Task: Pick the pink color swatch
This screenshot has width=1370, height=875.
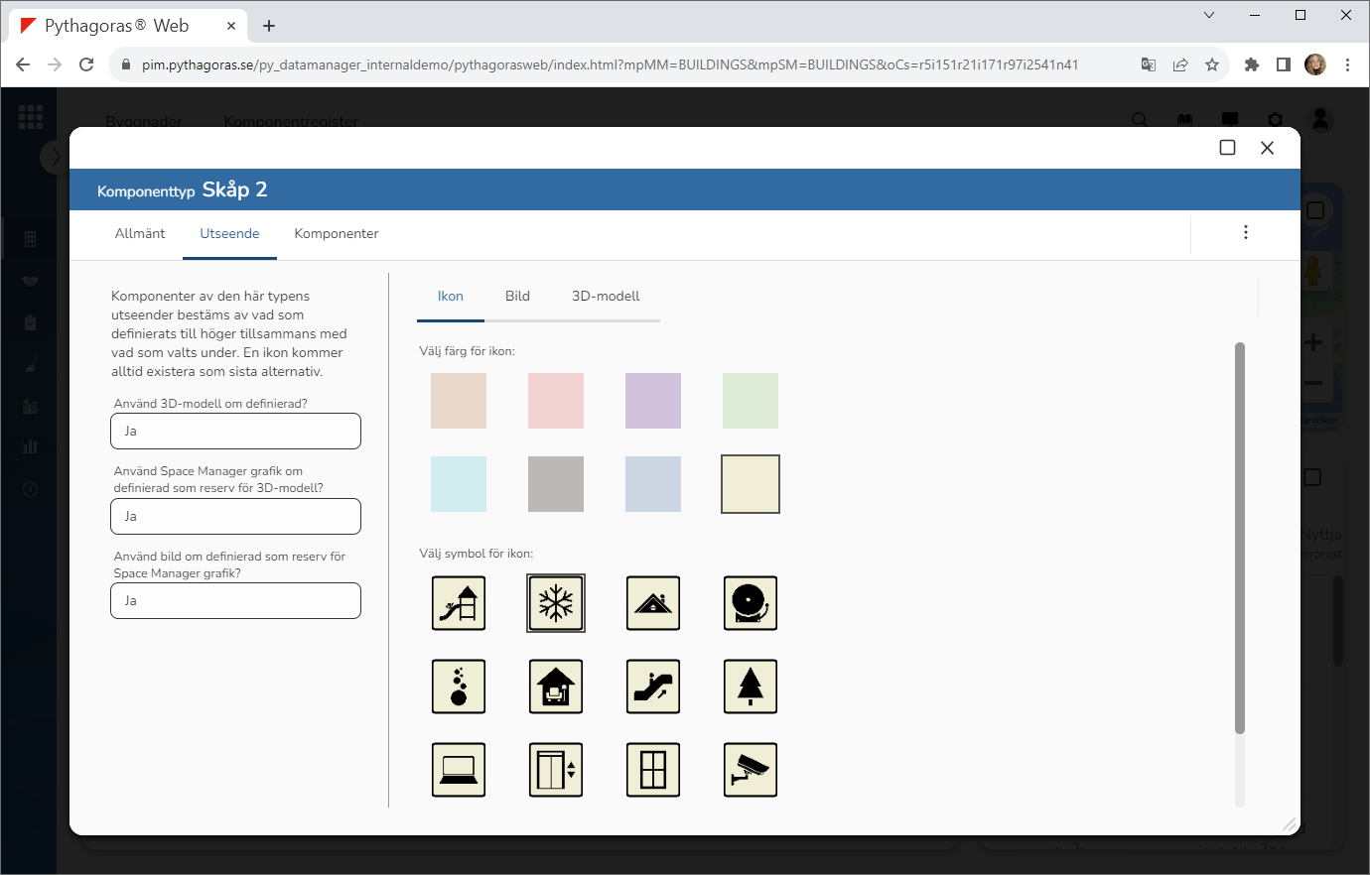Action: [x=556, y=401]
